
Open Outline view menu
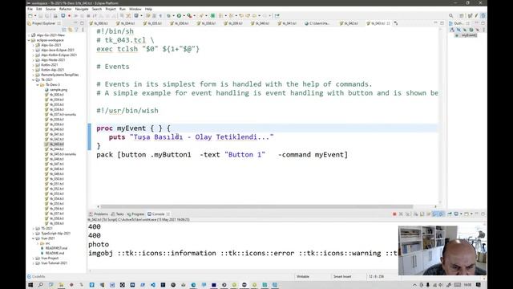(x=484, y=30)
